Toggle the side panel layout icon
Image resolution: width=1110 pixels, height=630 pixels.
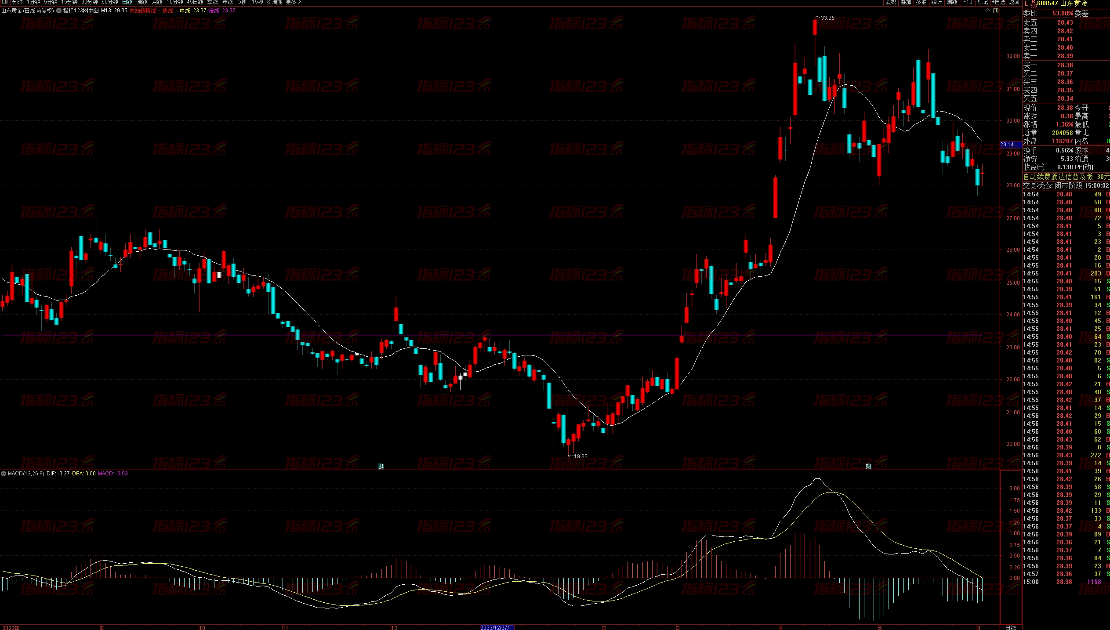coord(996,11)
